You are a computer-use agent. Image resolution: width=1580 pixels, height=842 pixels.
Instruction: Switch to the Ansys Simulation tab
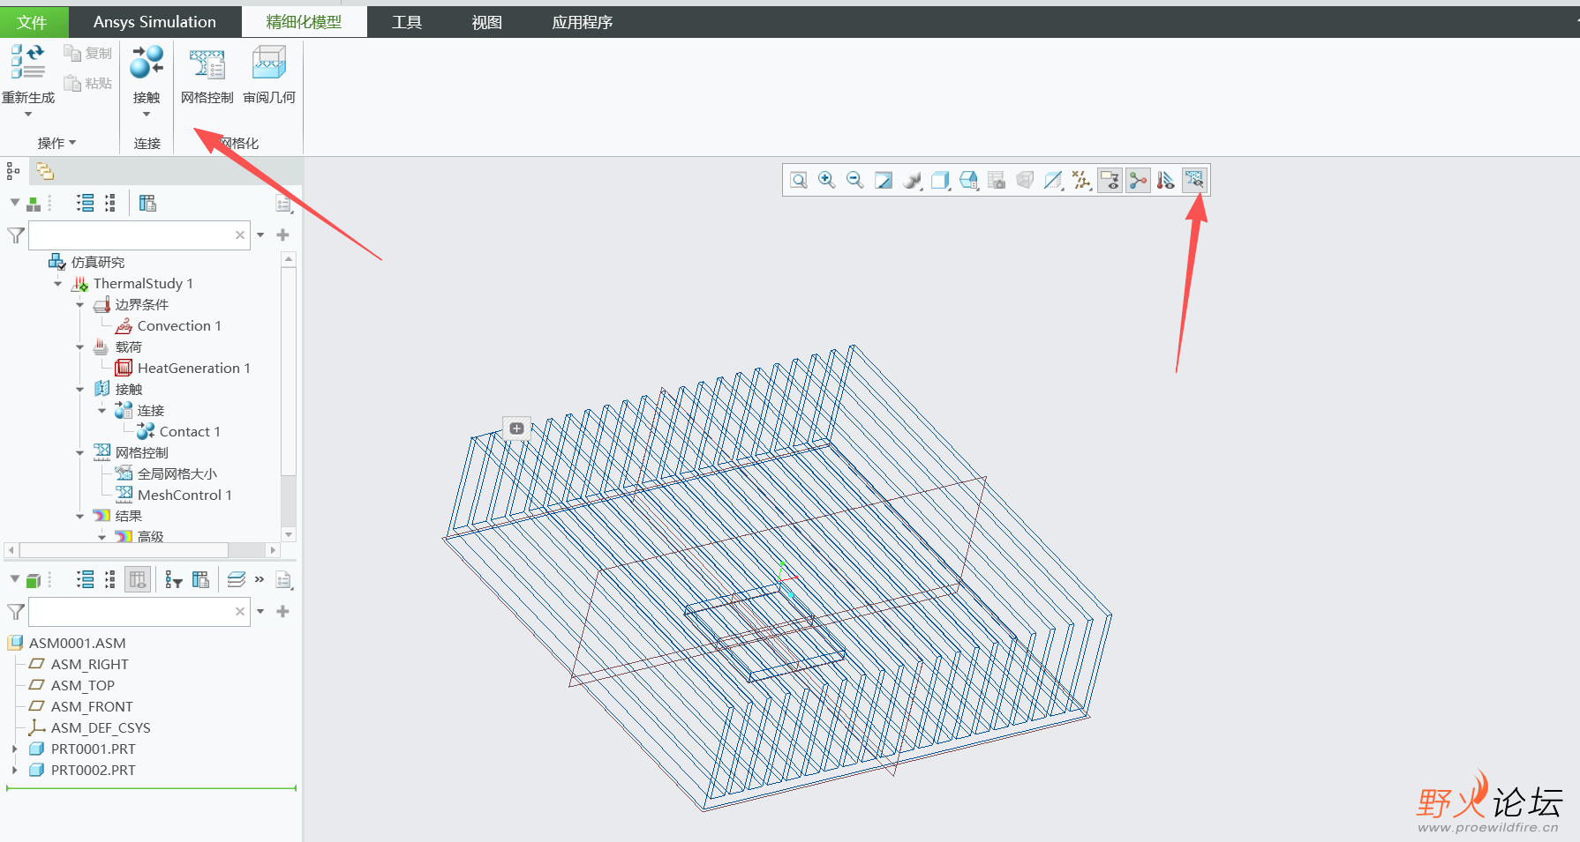pyautogui.click(x=154, y=22)
